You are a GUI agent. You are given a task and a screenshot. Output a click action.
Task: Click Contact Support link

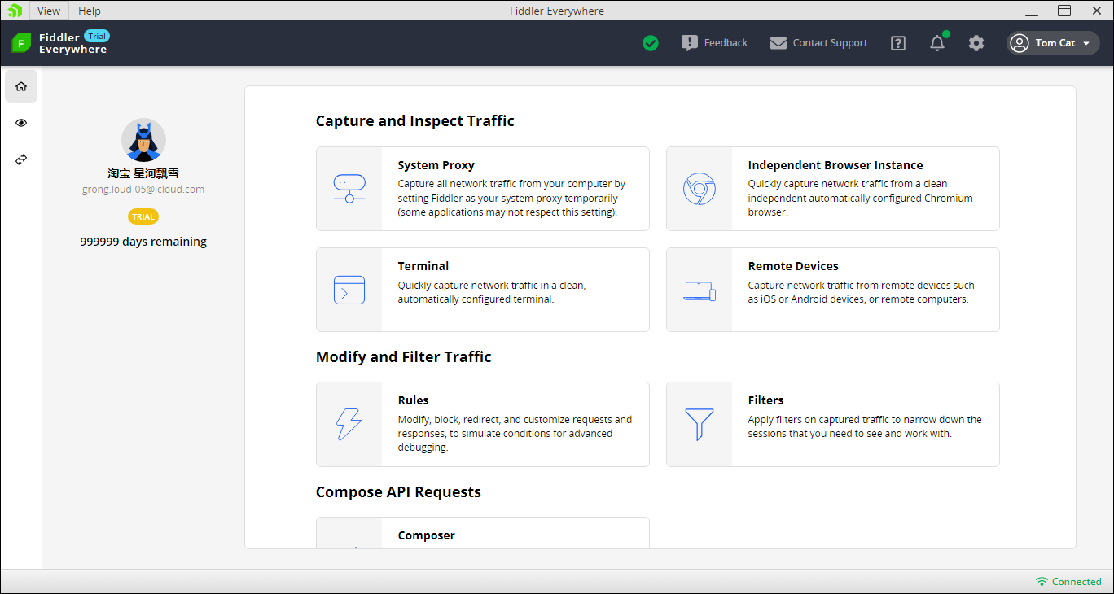coord(818,43)
